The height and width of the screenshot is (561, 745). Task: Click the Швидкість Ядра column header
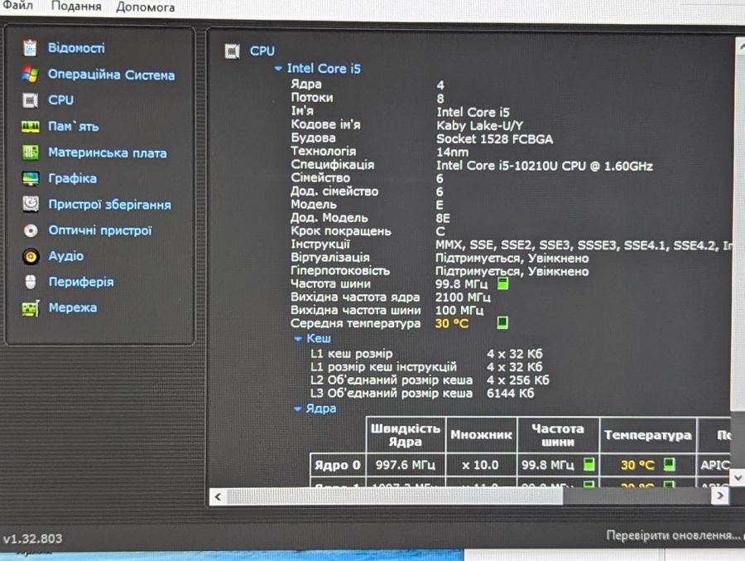click(x=406, y=435)
